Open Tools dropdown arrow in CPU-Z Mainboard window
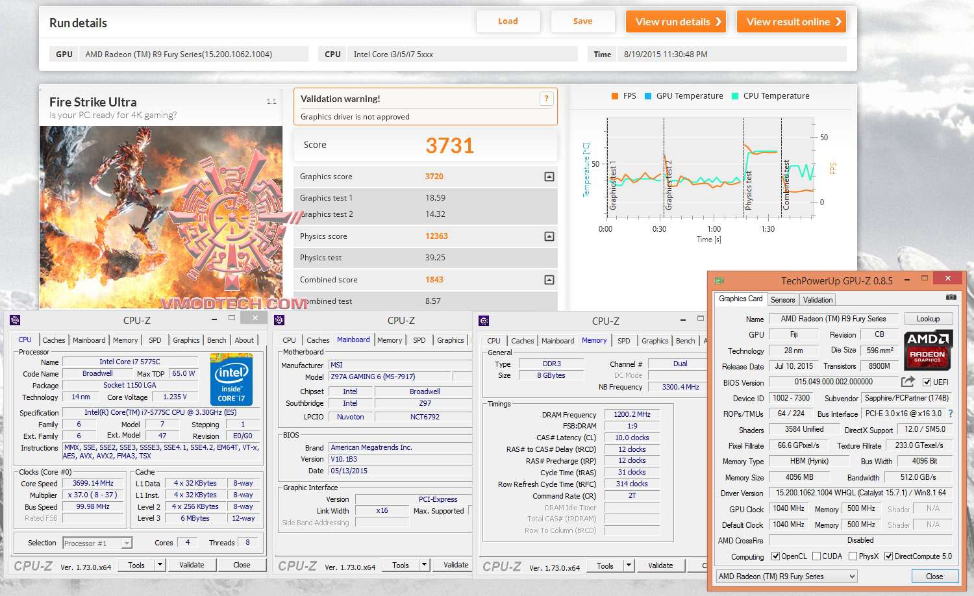 [x=424, y=565]
